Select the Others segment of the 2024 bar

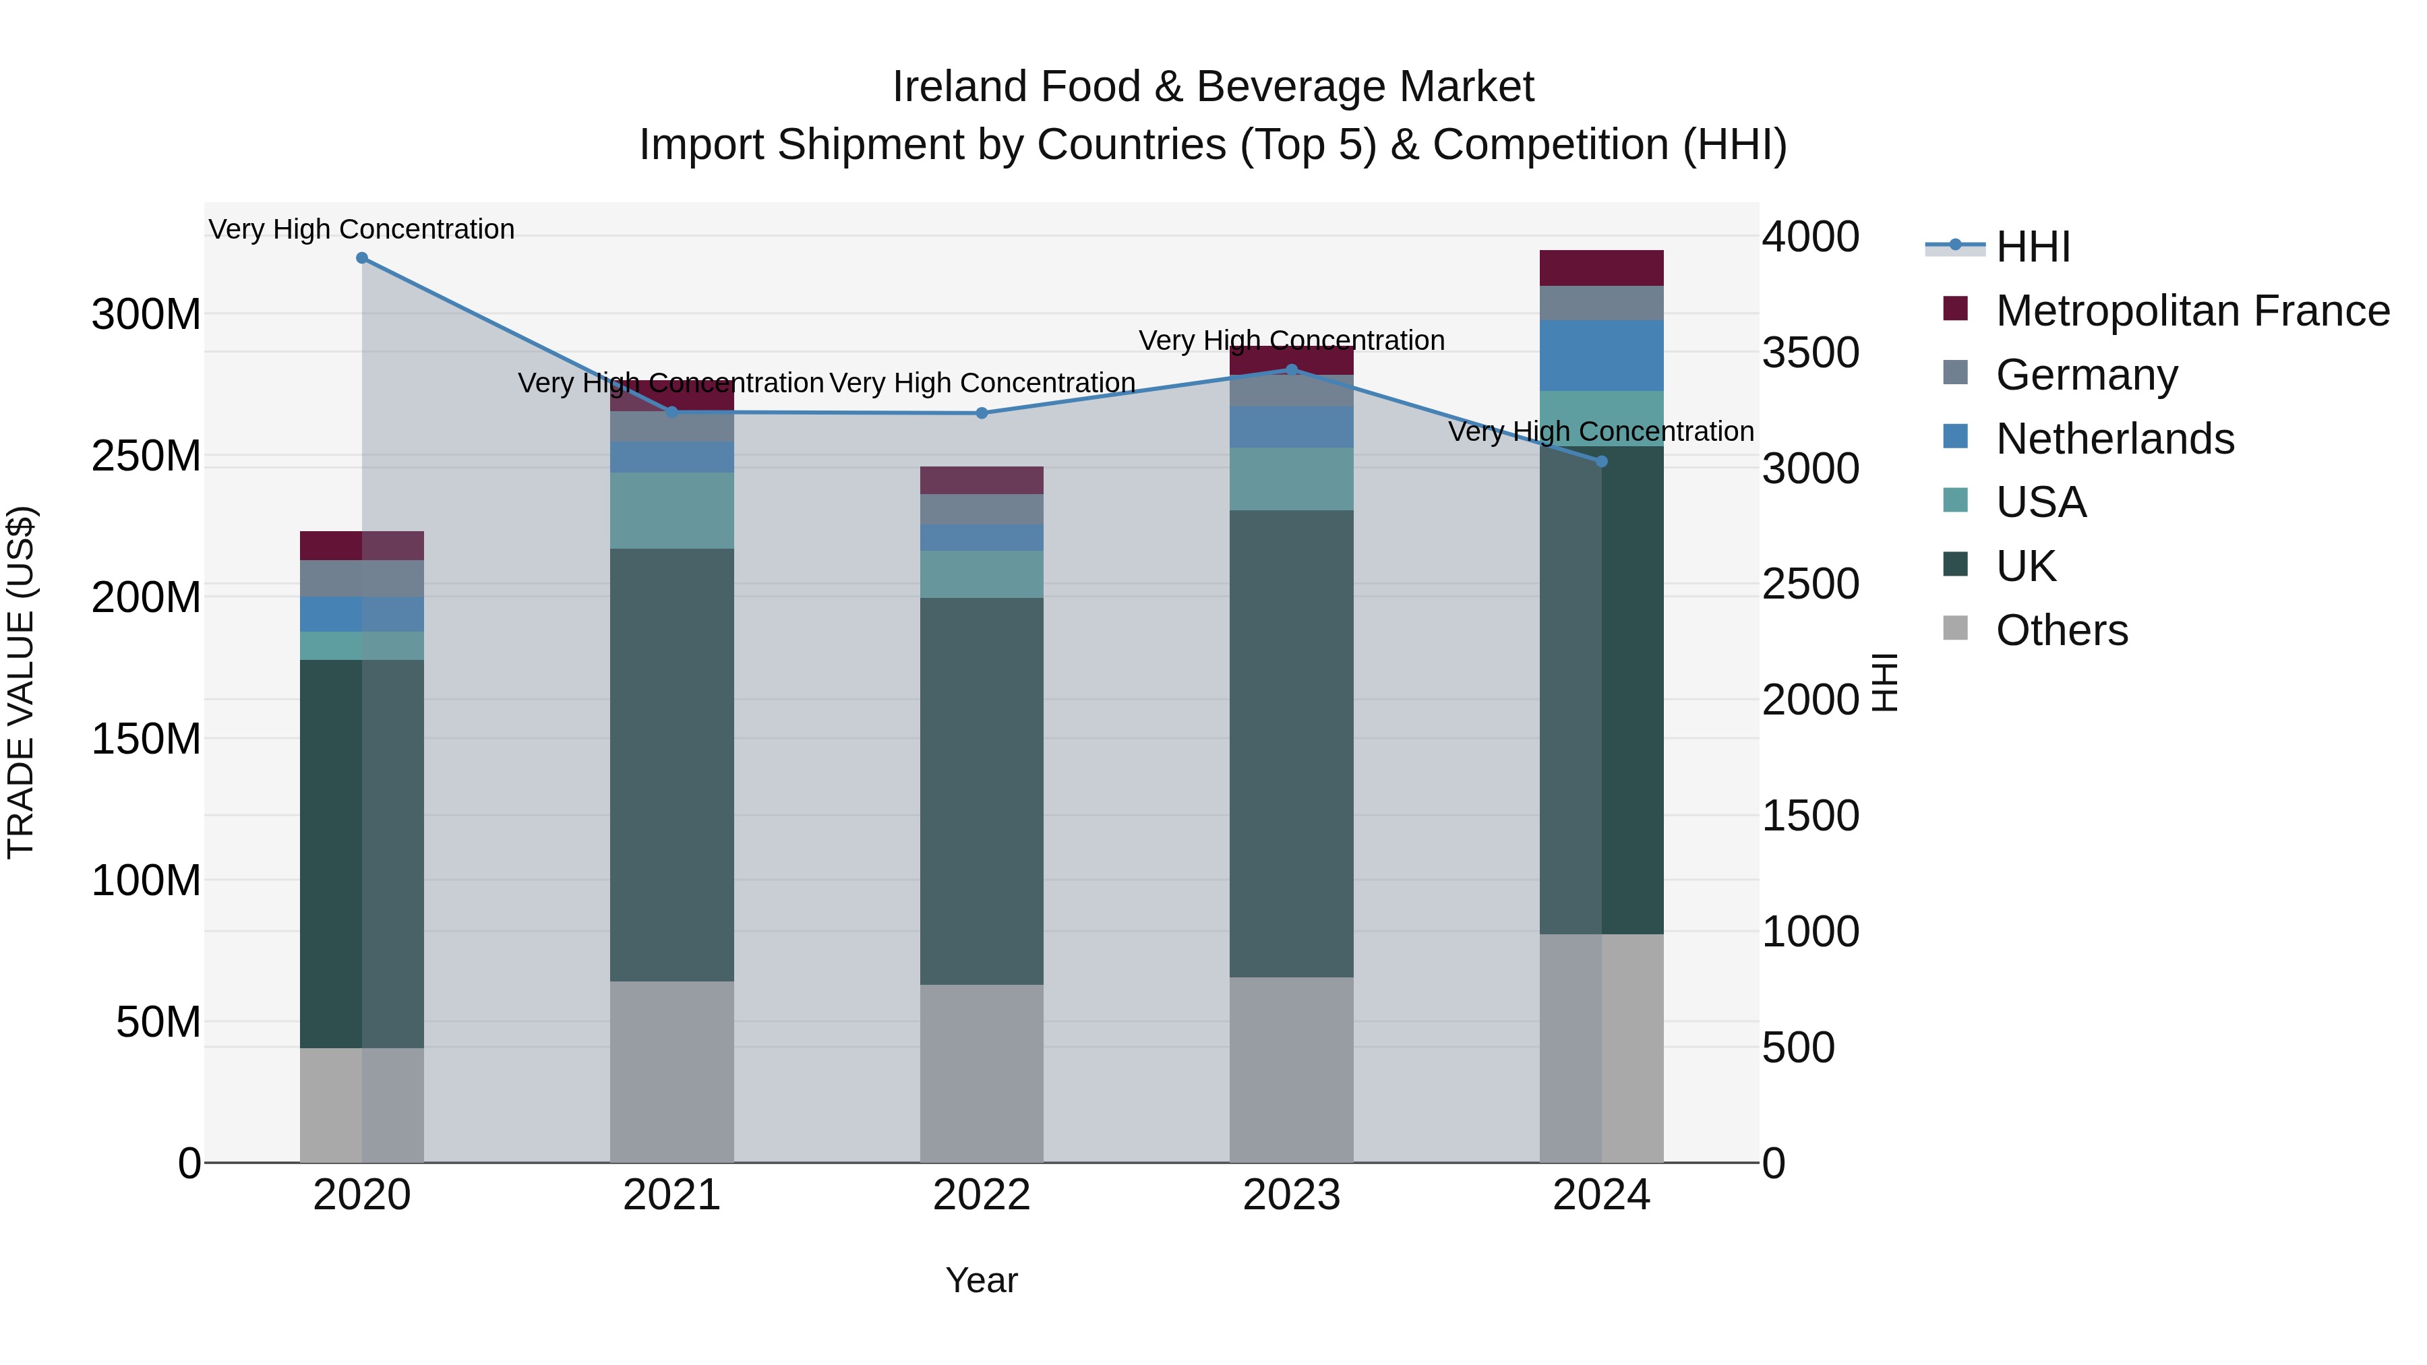(x=1602, y=1048)
